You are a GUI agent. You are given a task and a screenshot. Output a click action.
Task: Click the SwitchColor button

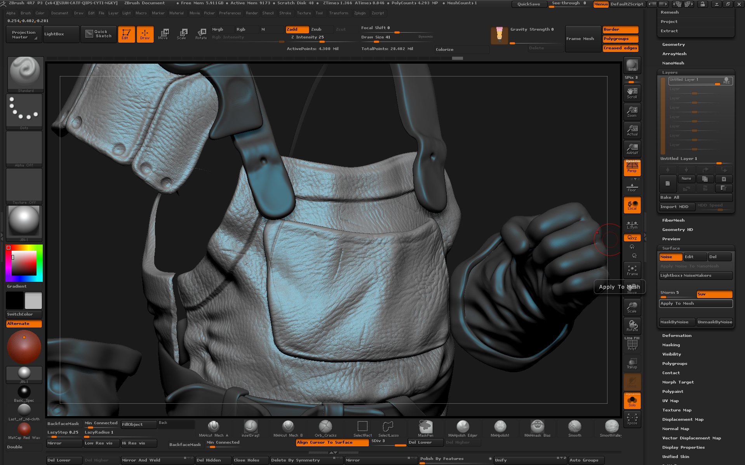tap(24, 314)
